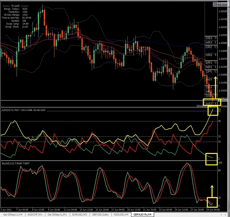Click the 3 Jun 2011 date on the time axis
The width and height of the screenshot is (230, 217).
(6, 210)
